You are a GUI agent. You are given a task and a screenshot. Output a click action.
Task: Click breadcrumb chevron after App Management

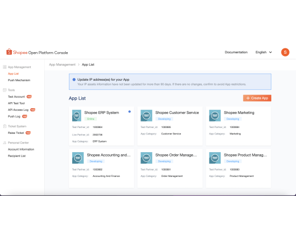click(79, 65)
